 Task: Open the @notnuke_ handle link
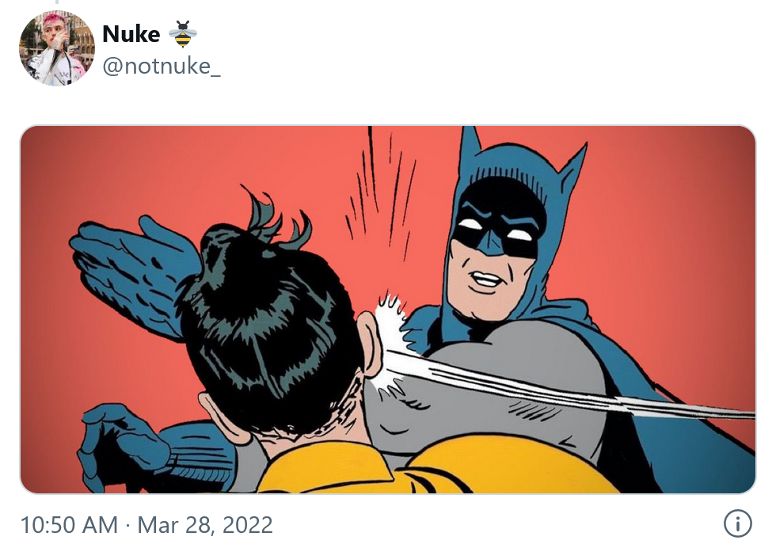point(162,66)
